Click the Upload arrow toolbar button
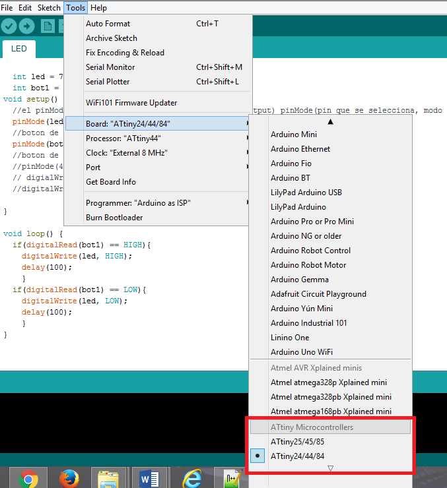The width and height of the screenshot is (447, 488). tap(27, 26)
